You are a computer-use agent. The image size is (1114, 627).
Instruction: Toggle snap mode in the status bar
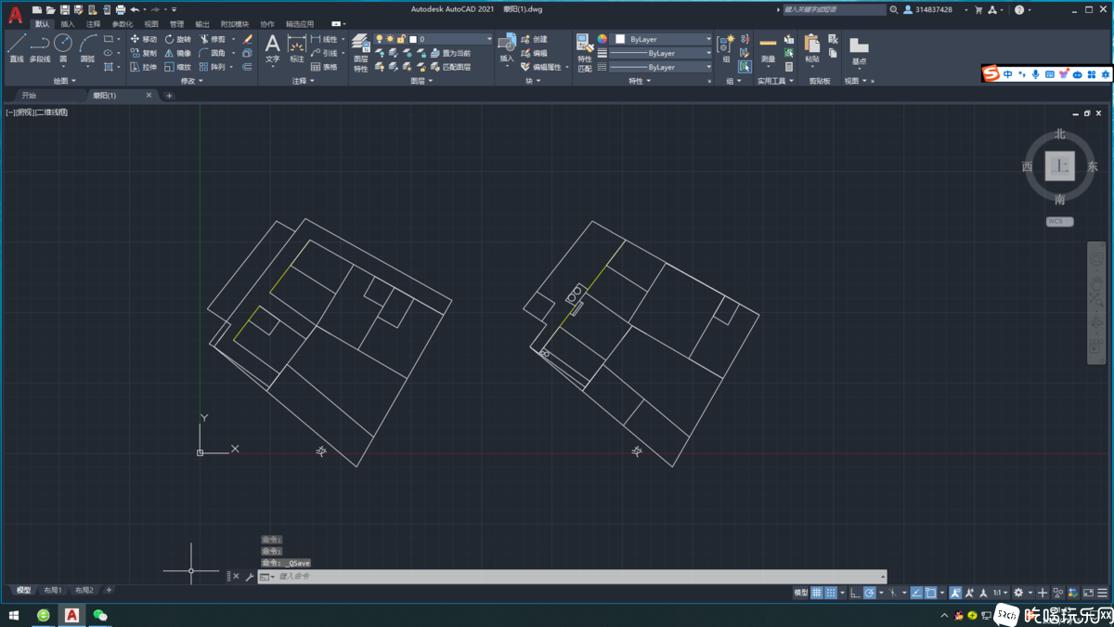[x=832, y=593]
